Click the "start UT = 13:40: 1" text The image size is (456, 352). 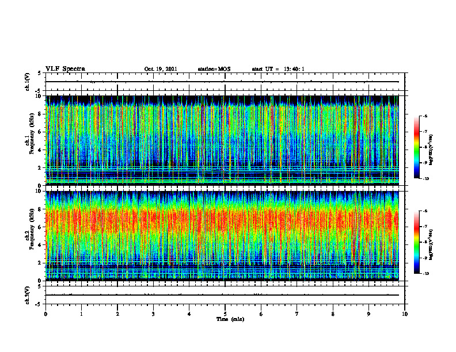pos(278,69)
